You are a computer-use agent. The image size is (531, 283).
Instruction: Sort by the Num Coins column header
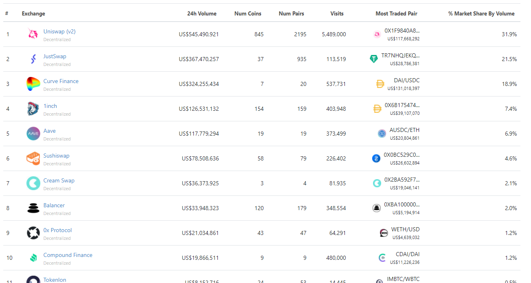click(248, 13)
